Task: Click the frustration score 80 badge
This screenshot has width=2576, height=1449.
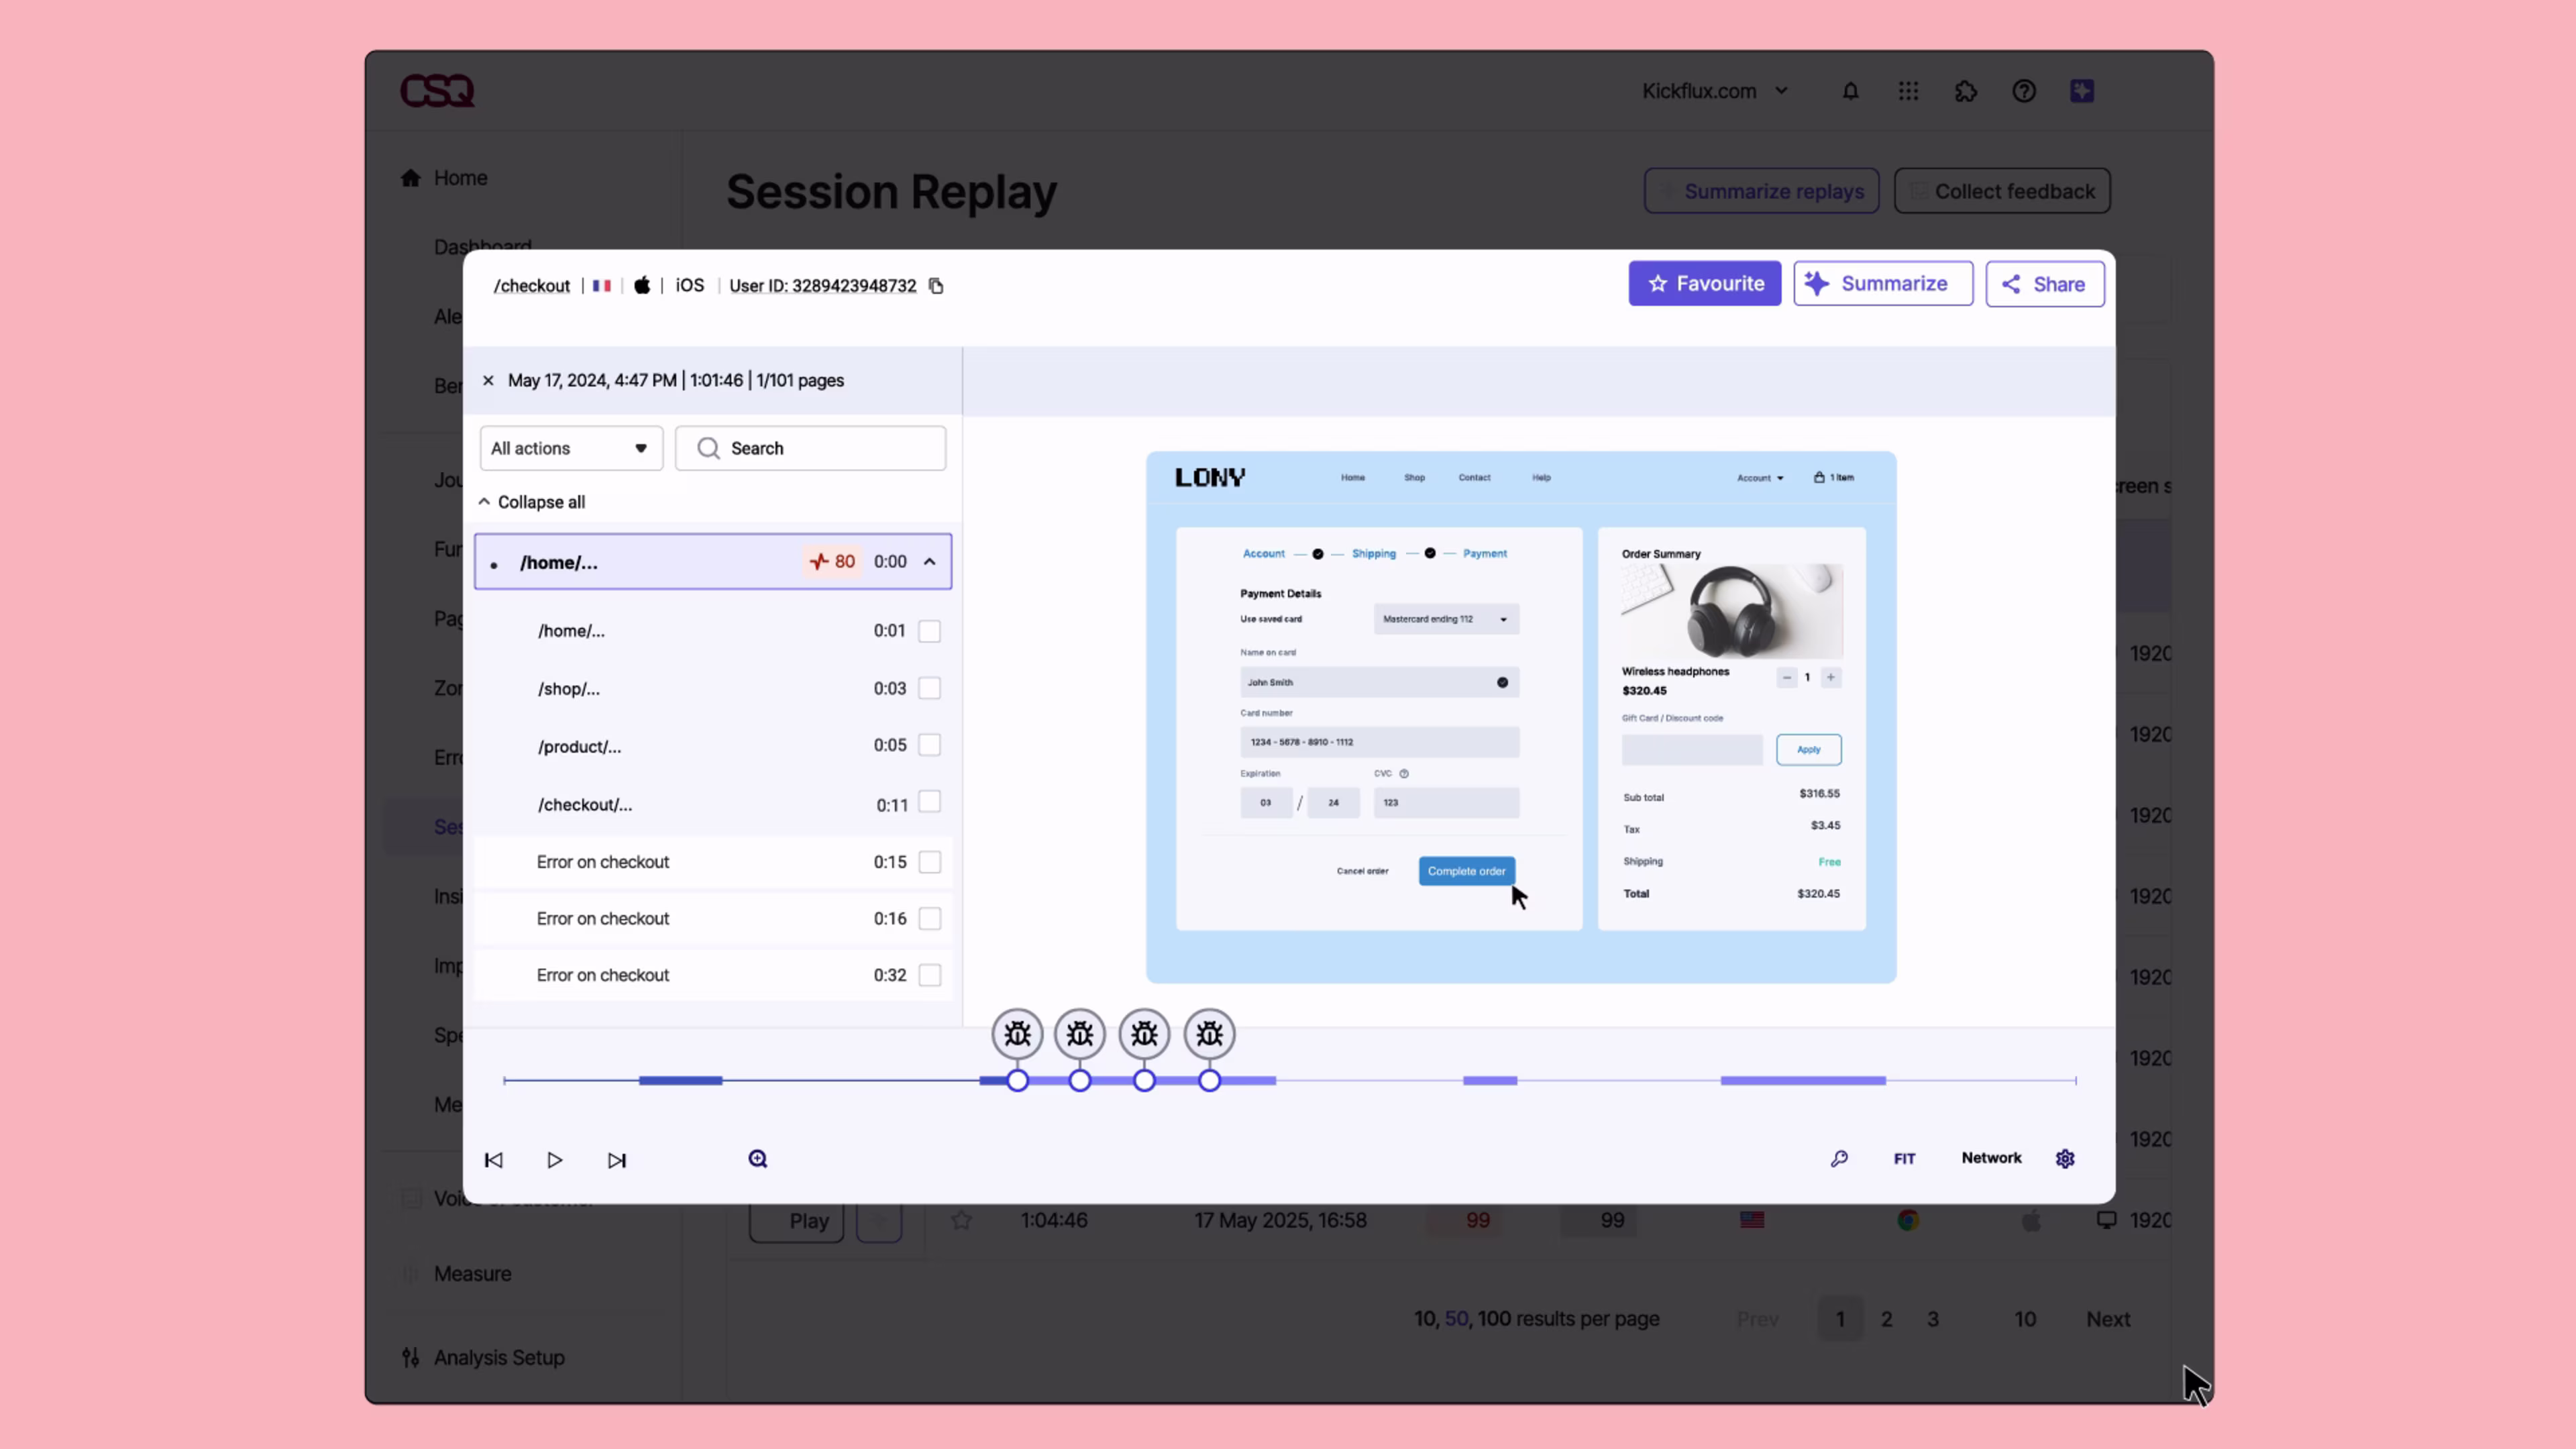Action: coord(832,561)
